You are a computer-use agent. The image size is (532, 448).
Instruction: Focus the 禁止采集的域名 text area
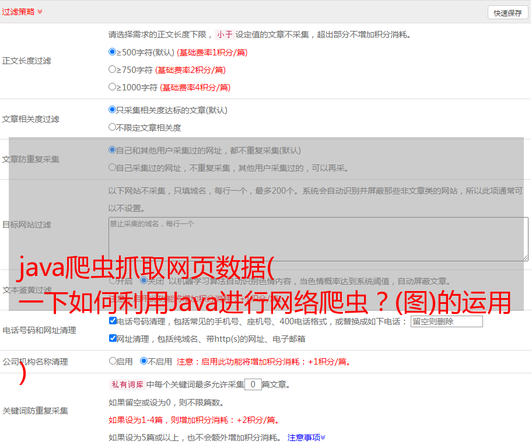tap(318, 239)
